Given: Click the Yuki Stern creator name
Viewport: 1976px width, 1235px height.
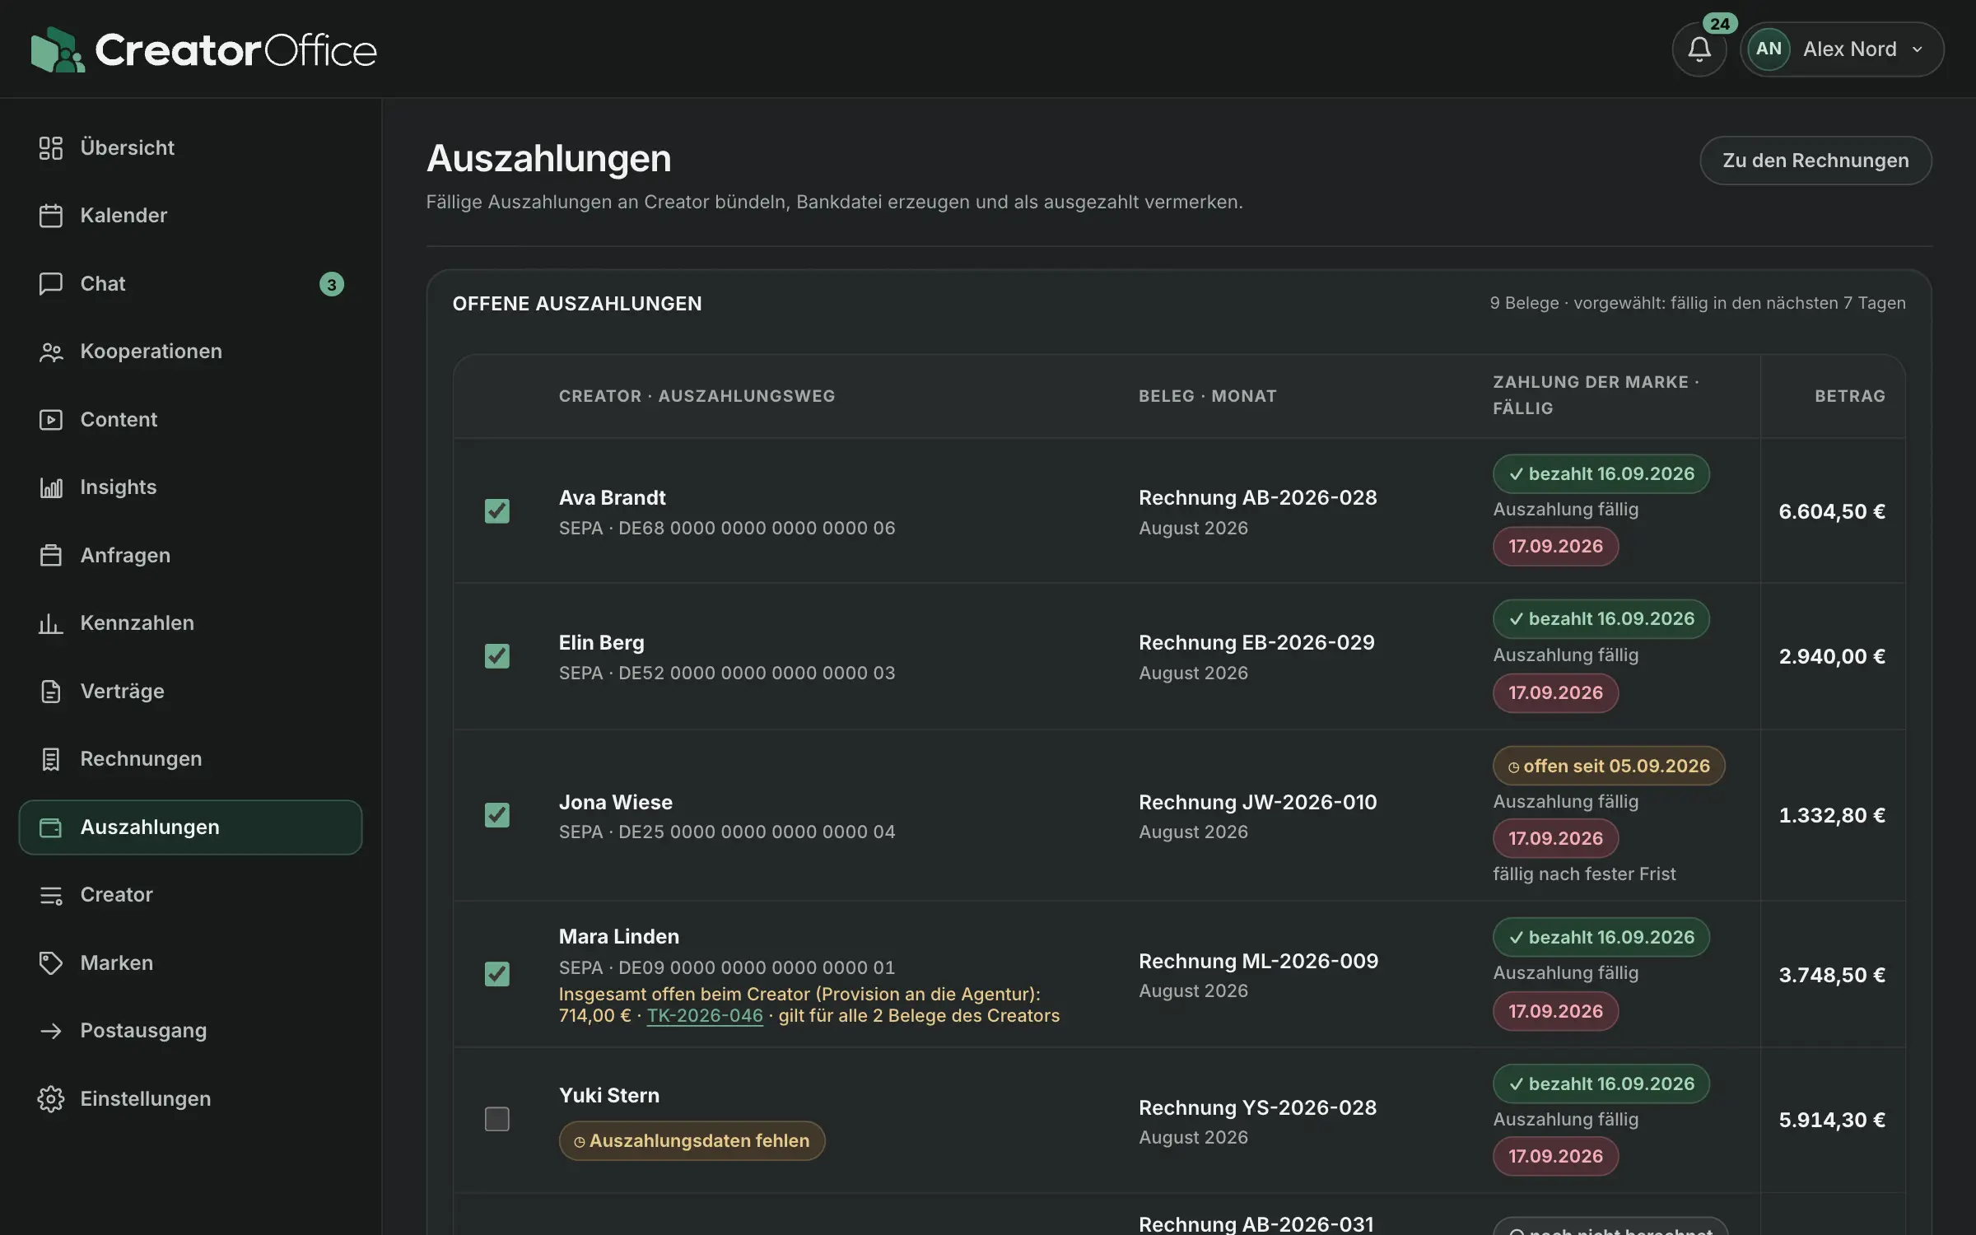Looking at the screenshot, I should [x=609, y=1096].
